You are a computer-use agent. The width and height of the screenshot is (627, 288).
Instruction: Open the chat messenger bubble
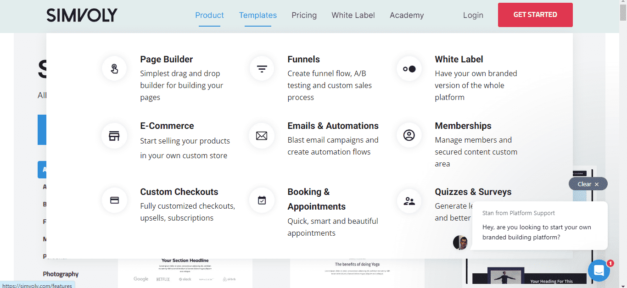click(x=599, y=271)
